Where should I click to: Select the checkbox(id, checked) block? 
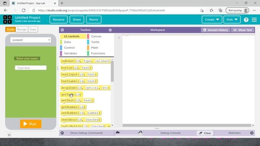point(81,120)
